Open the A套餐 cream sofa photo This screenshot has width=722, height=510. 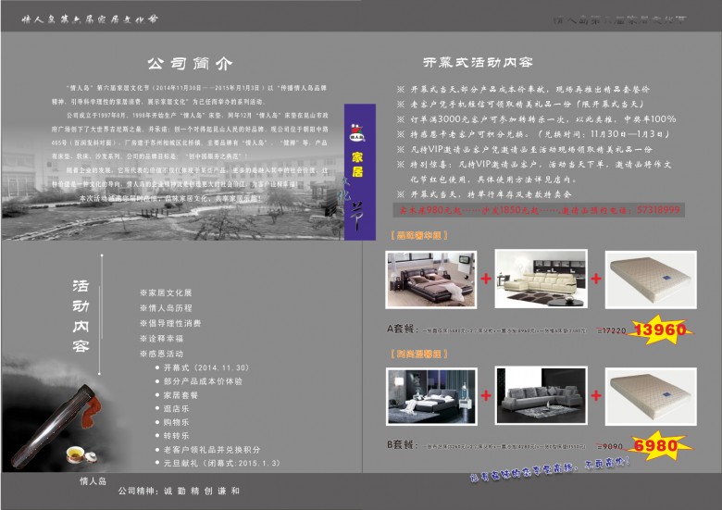click(x=541, y=279)
